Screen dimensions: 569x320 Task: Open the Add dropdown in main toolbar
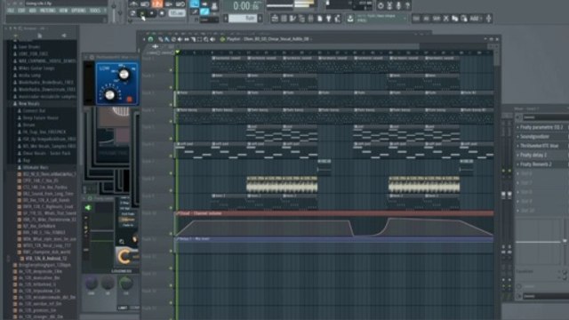coord(476,18)
